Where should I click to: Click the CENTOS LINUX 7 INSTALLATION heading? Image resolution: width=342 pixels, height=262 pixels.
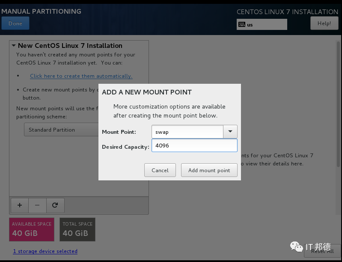(x=288, y=12)
